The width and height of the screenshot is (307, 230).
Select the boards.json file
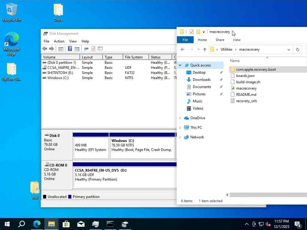pos(245,76)
